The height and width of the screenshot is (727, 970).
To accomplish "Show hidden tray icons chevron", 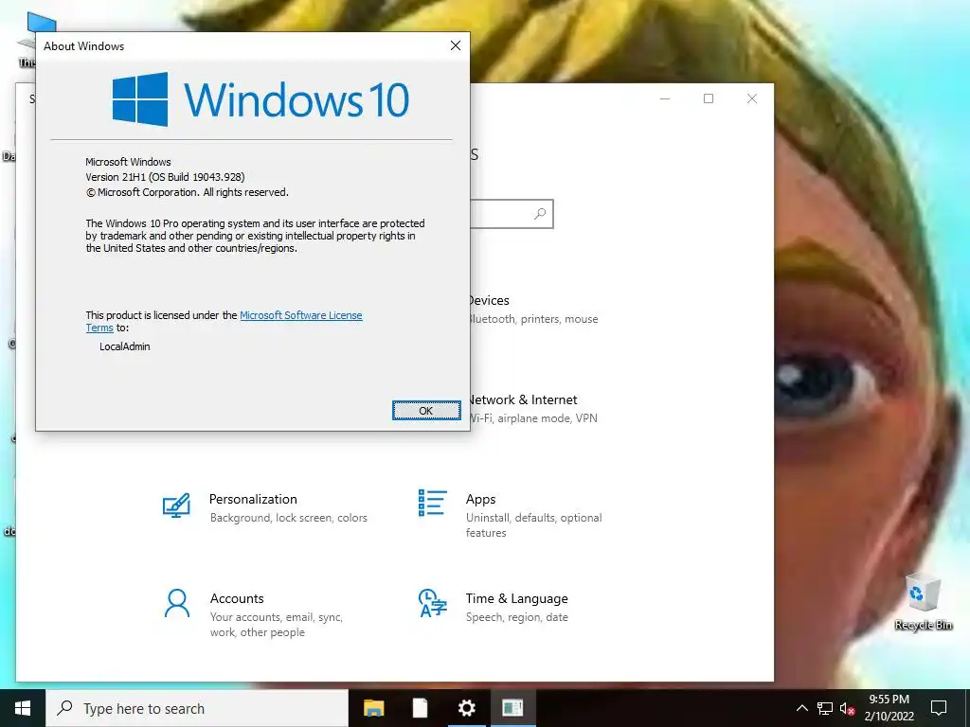I will click(801, 708).
